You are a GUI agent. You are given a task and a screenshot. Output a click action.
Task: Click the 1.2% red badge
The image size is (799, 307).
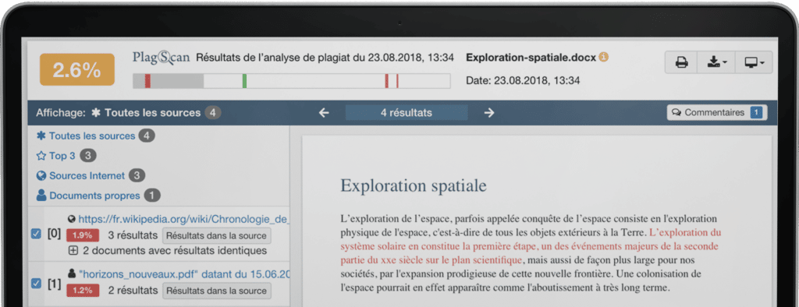[82, 291]
